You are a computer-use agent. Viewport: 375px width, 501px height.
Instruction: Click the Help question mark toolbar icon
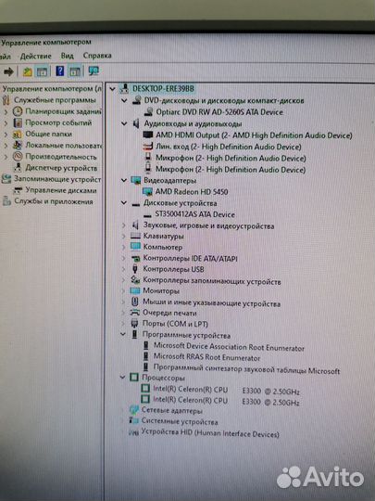pyautogui.click(x=59, y=71)
